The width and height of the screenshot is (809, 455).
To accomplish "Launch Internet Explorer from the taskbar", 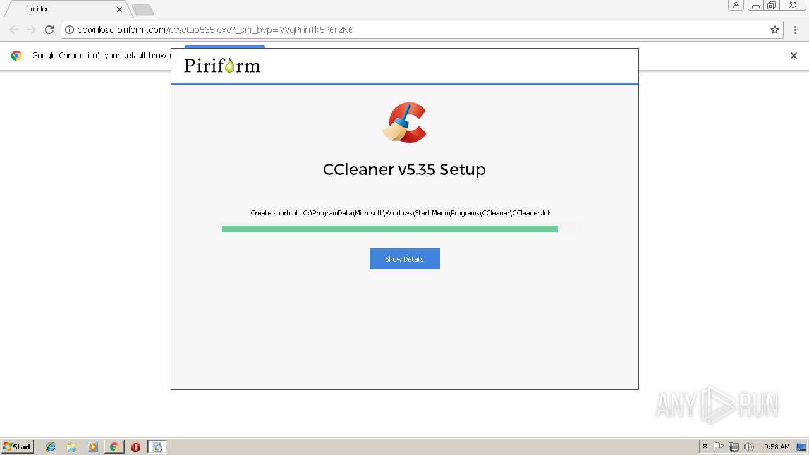I will pos(51,447).
